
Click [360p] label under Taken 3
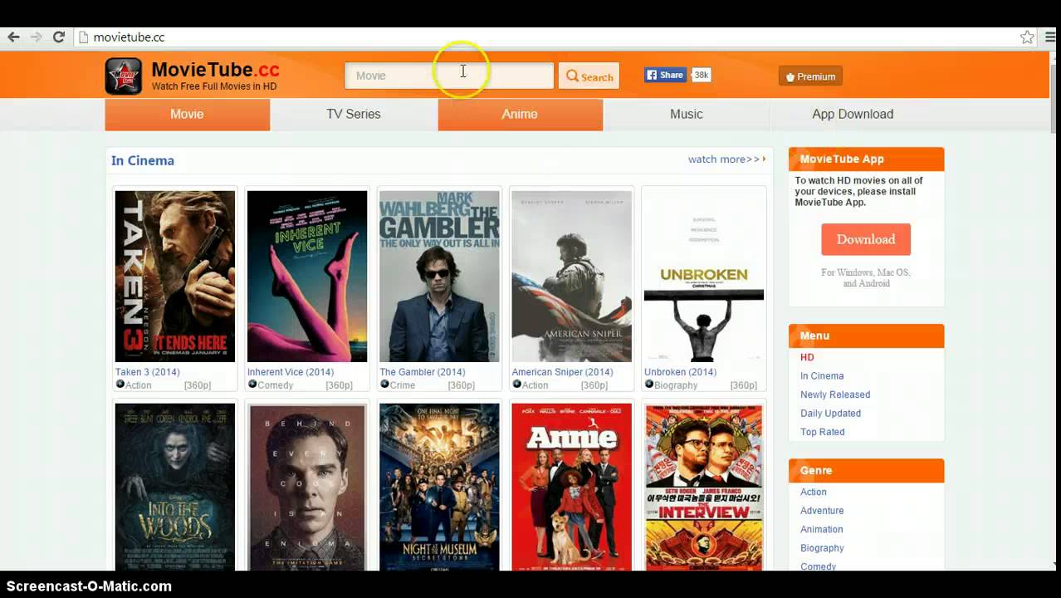(198, 385)
